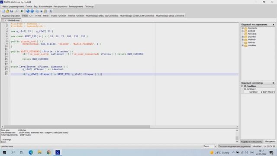Image resolution: width=277 pixels, height=156 pixels.
Task: Click the last toolbar icon after Paste
Action: pos(51,11)
